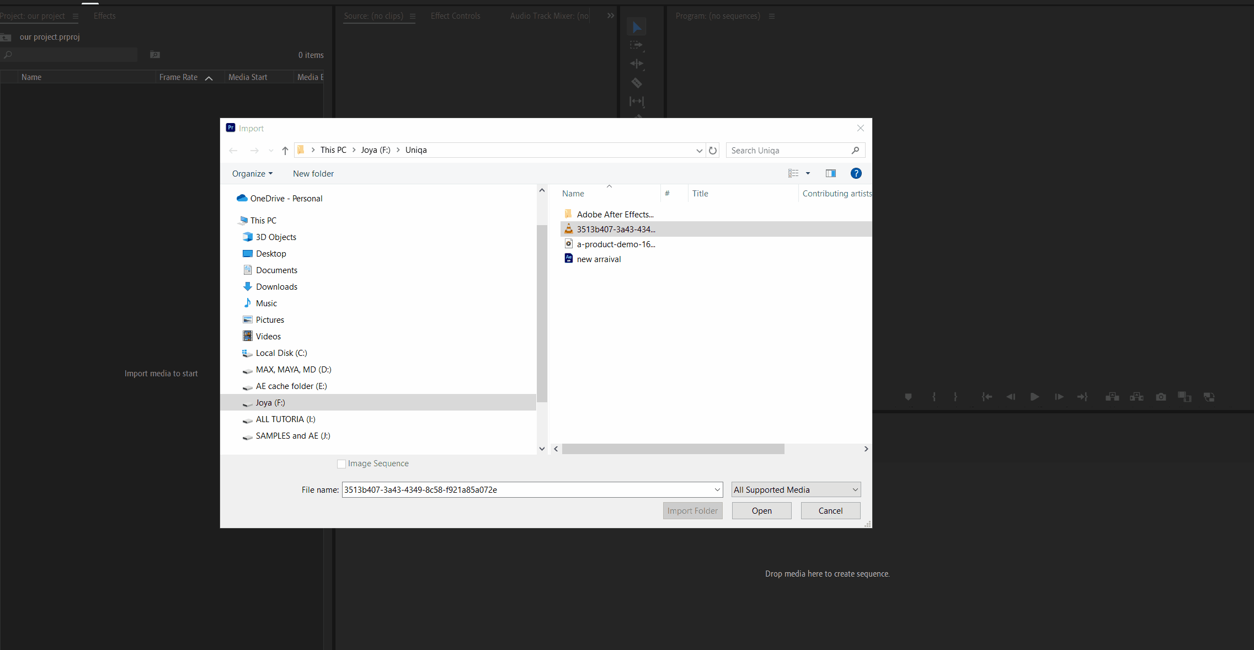Click the Play button in Program monitor
1254x650 pixels.
pos(1034,397)
